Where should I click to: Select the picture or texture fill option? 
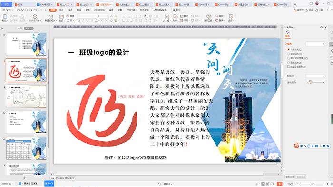pyautogui.click(x=289, y=58)
